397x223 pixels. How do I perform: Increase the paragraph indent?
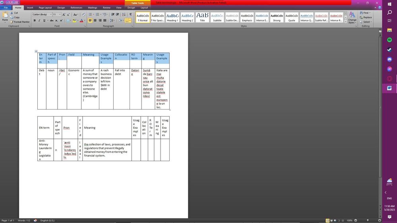(118, 14)
